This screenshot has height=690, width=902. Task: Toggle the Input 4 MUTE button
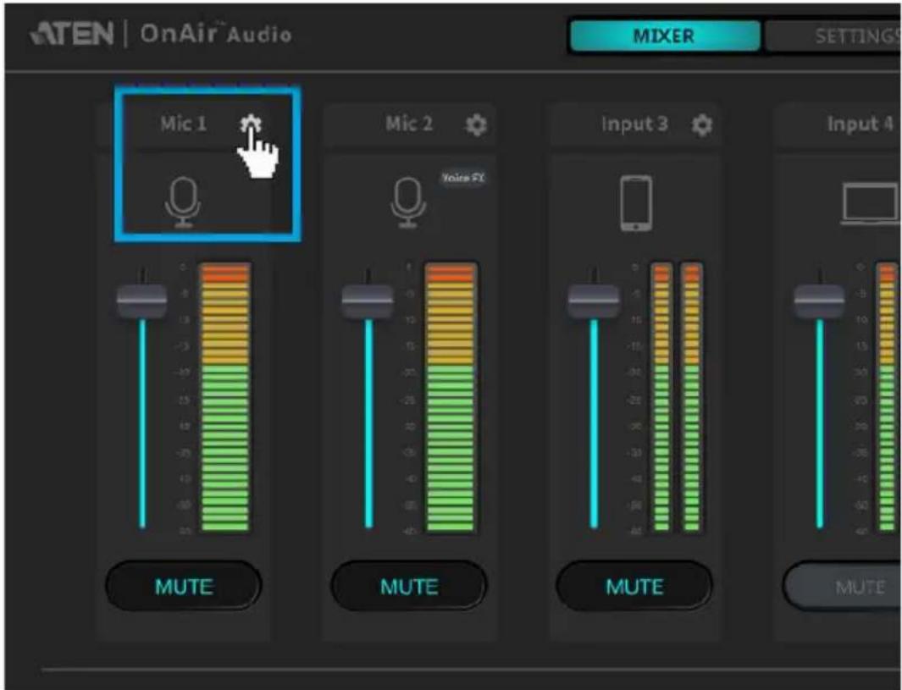click(x=843, y=586)
